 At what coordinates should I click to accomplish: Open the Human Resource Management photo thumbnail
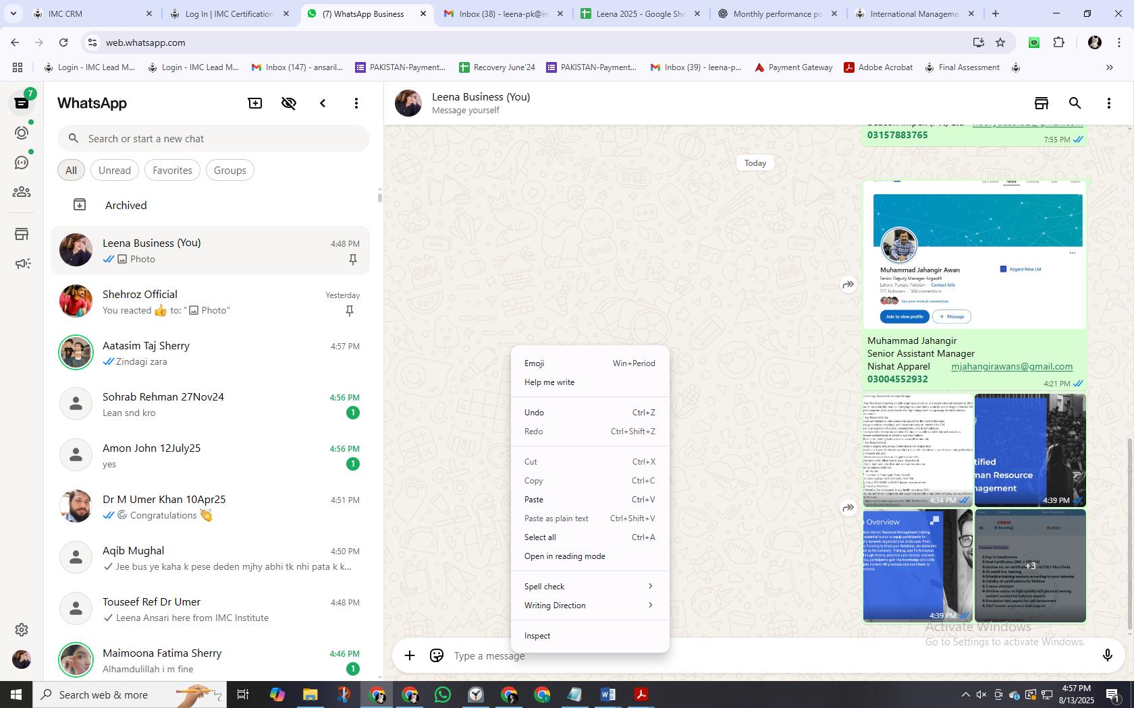coord(1030,450)
